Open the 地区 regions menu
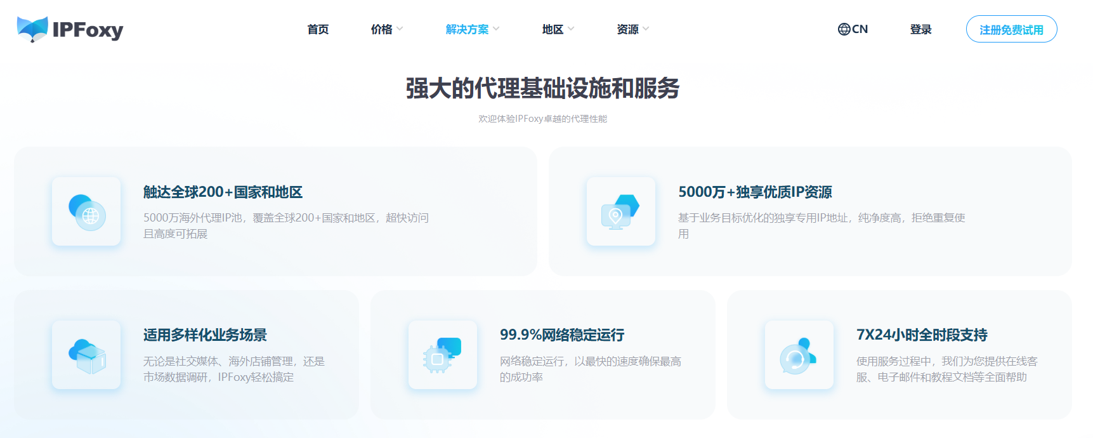 click(553, 29)
